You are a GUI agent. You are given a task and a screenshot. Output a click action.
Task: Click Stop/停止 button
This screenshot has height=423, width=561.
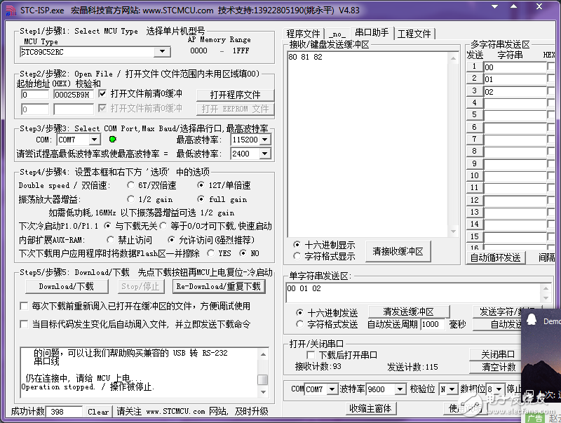[x=141, y=286]
